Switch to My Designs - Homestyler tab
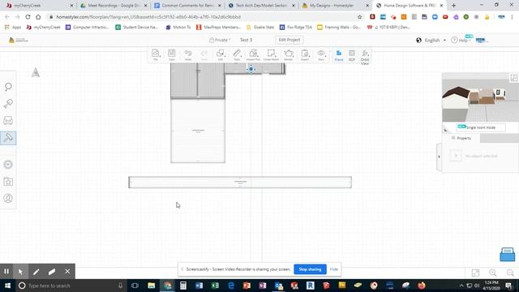Image resolution: width=519 pixels, height=292 pixels. [x=335, y=6]
